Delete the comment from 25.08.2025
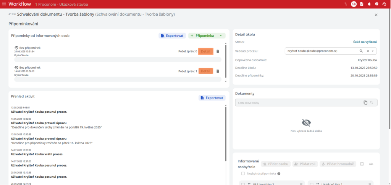391x185 pixels. pos(218,51)
